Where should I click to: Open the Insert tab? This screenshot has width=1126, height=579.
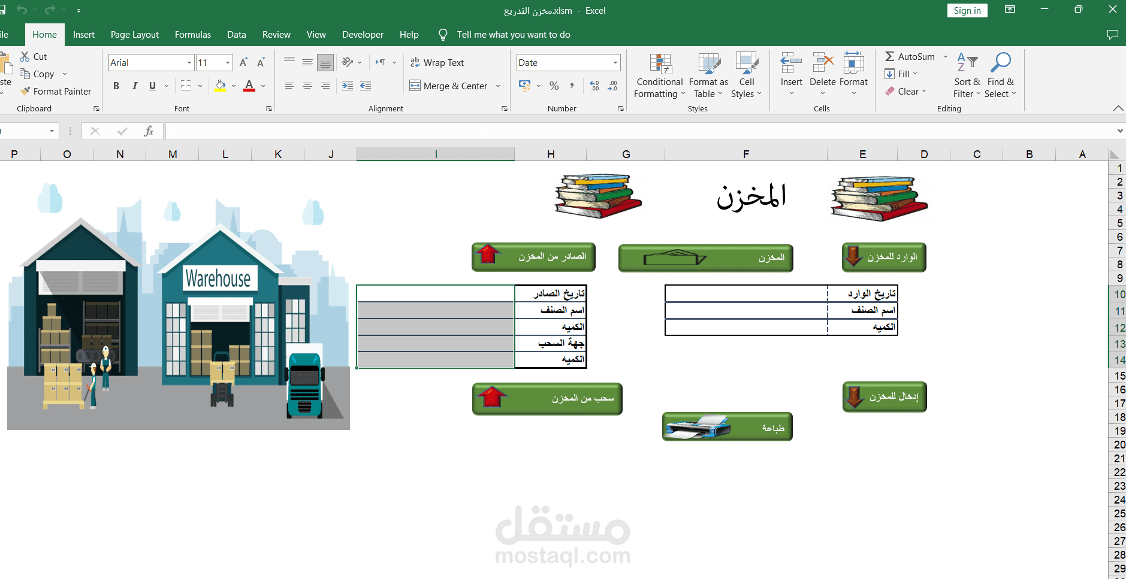click(84, 35)
